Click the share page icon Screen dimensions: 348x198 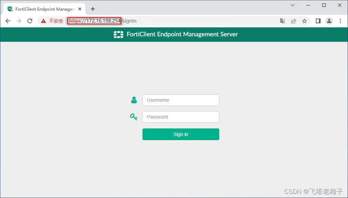point(294,21)
